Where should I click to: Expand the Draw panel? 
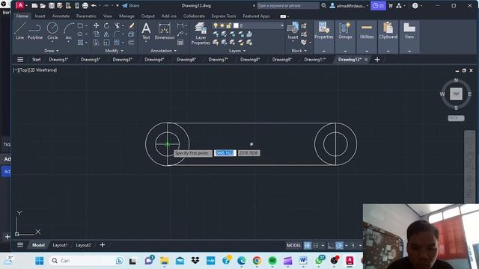[52, 51]
